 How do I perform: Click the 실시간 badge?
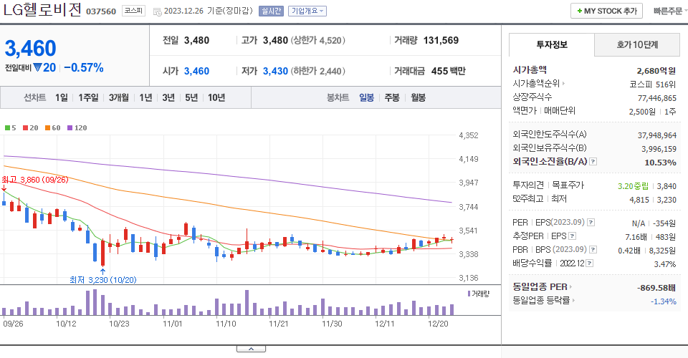271,11
